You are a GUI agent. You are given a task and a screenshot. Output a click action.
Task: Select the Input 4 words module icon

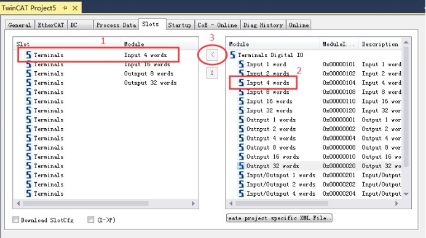(241, 83)
